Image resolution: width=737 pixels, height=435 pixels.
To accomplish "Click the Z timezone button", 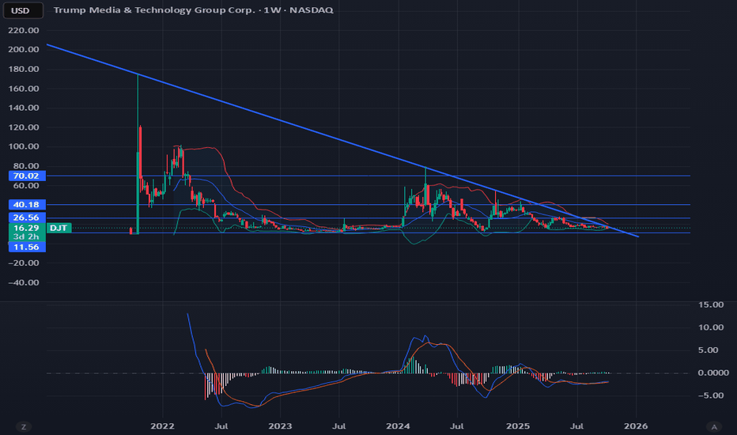I will click(x=24, y=426).
